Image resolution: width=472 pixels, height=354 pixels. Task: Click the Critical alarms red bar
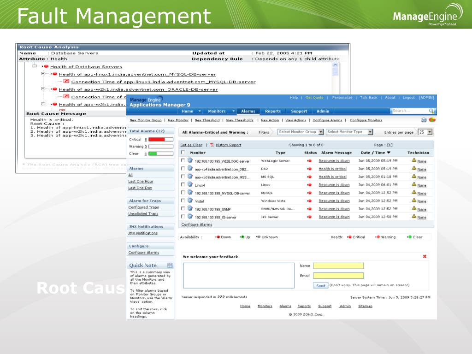click(161, 139)
